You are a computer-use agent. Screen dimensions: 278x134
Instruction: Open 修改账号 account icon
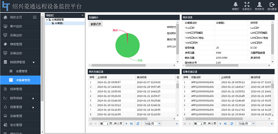tap(259, 4)
